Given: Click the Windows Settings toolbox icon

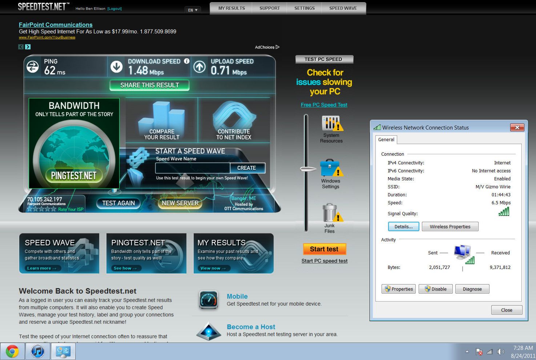Looking at the screenshot, I should coord(331,168).
